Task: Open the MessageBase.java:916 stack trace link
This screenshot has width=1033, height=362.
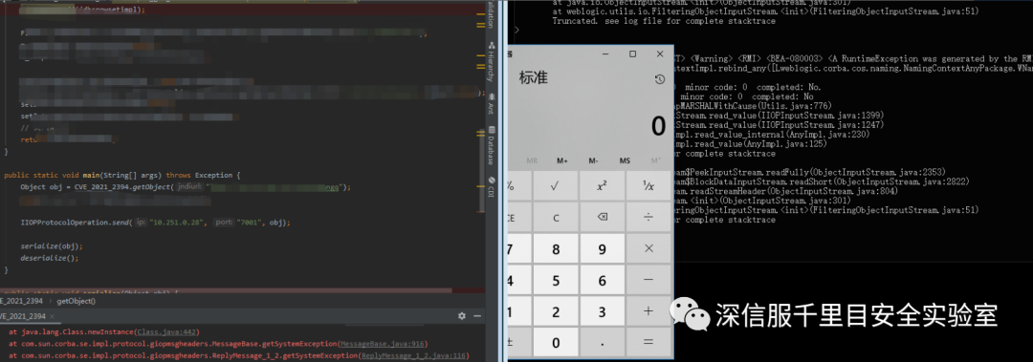Action: [382, 344]
